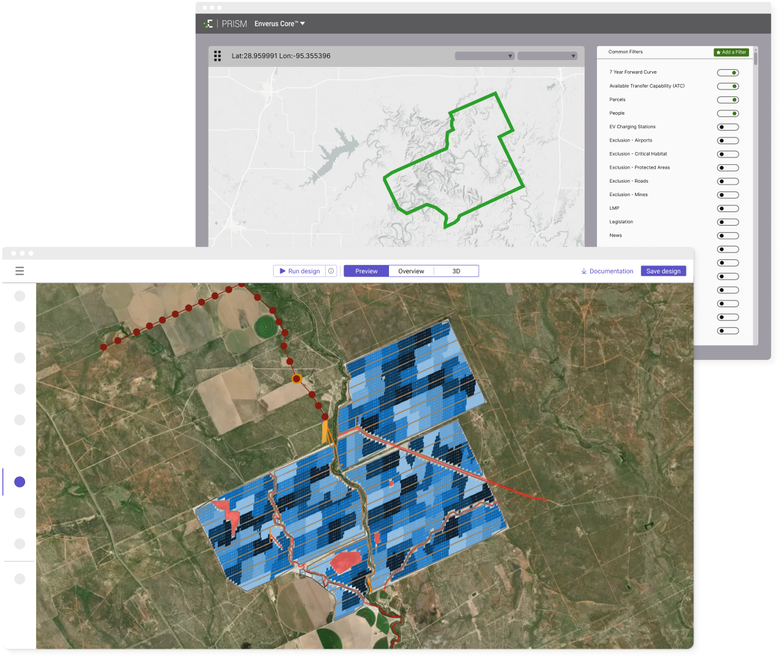This screenshot has height=659, width=781.
Task: Open the hamburger menu in design window
Action: [x=20, y=271]
